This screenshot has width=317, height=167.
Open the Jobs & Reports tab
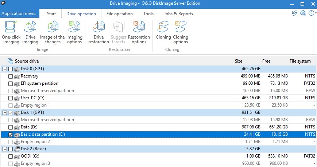coord(178,14)
